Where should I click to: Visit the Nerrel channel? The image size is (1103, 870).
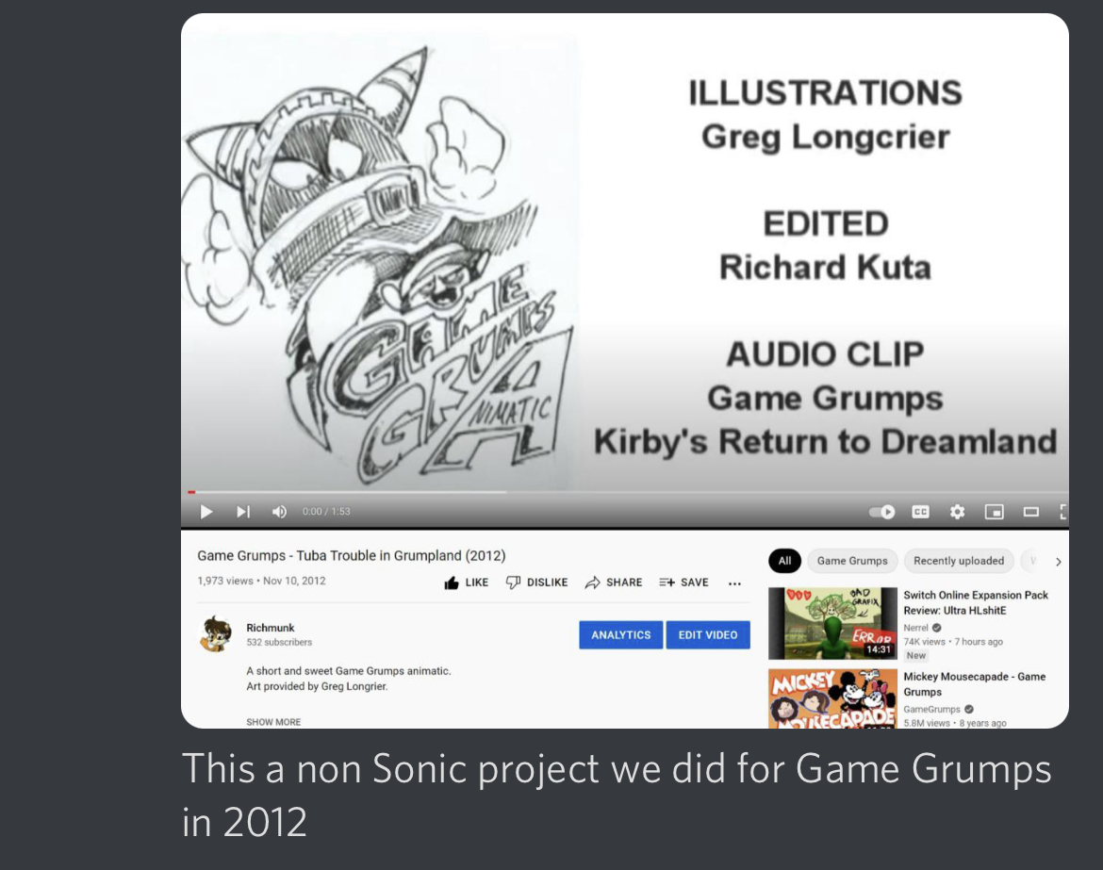(x=916, y=628)
